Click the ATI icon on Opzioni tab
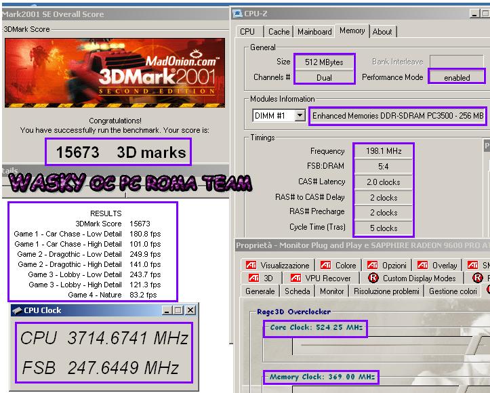 pyautogui.click(x=372, y=265)
